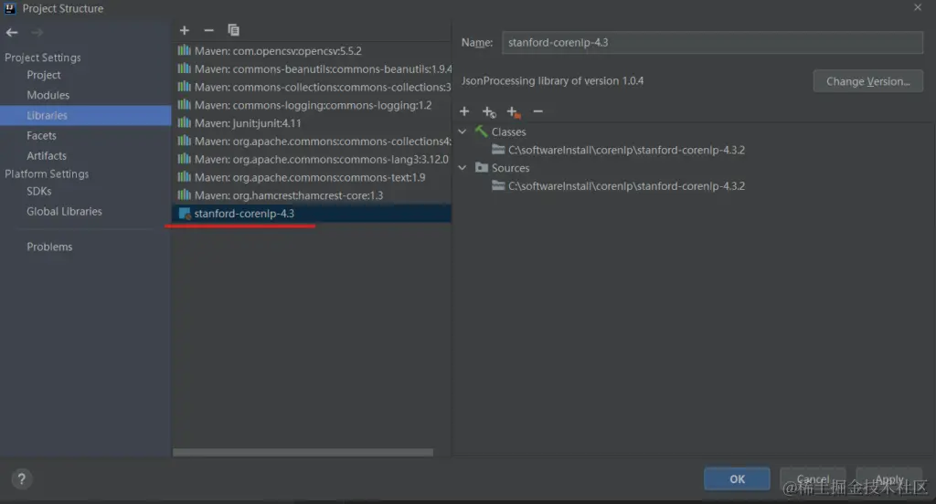Select Maven commons-logging 1.2 library
The image size is (936, 504).
tap(312, 105)
